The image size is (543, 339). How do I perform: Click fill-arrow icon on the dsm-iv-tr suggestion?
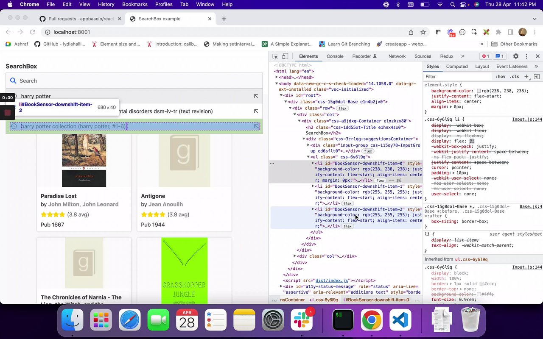pyautogui.click(x=256, y=111)
